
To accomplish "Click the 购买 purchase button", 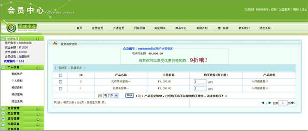I will (129, 95).
